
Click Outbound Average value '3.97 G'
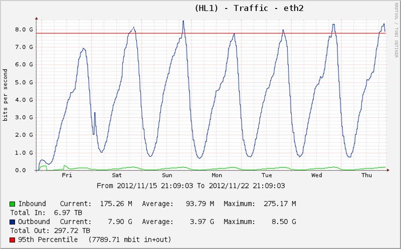[x=202, y=221]
